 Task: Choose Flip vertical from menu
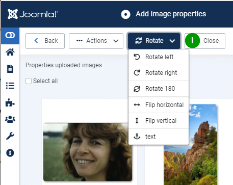click(x=159, y=121)
